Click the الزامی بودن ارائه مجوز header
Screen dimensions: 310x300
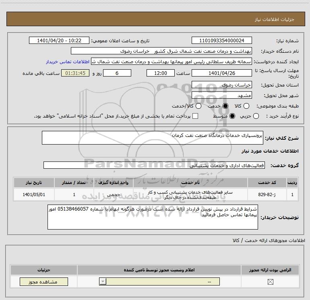pos(270,270)
